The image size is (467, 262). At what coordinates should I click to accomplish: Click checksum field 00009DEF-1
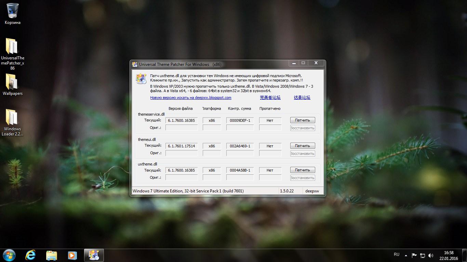pos(240,120)
